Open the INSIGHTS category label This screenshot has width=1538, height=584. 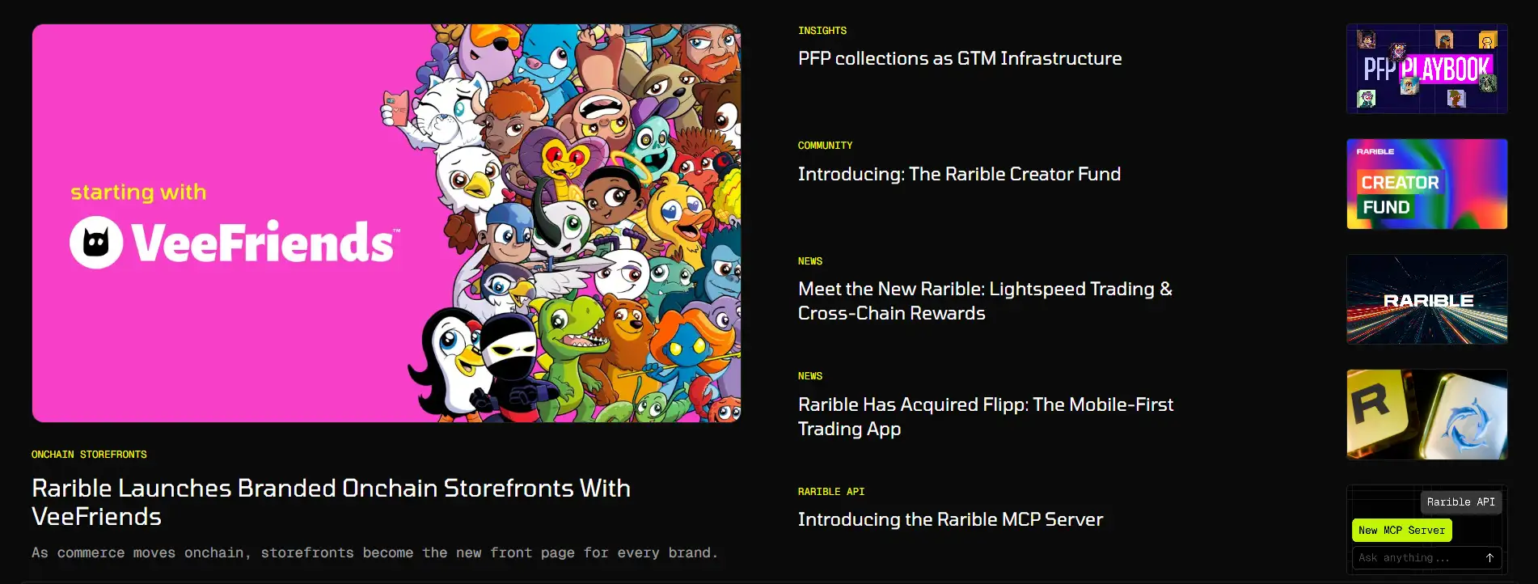pos(822,31)
